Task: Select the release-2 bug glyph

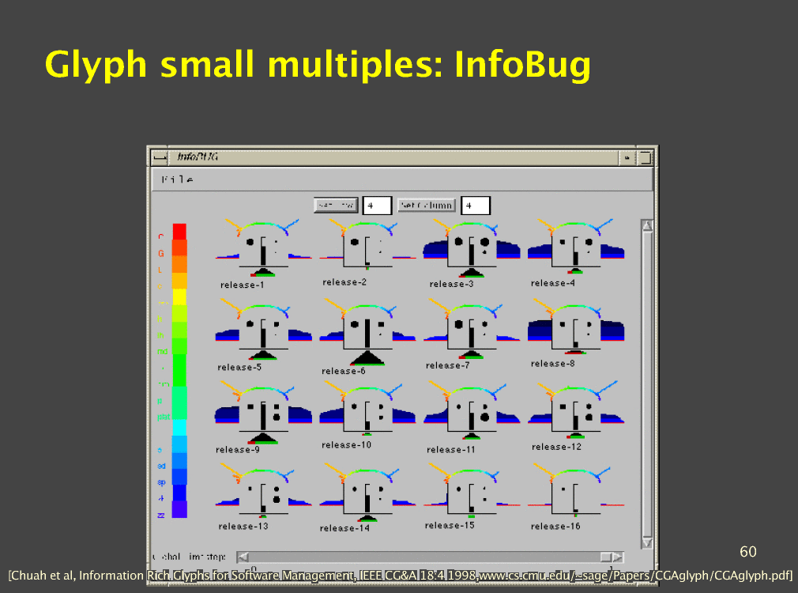Action: [367, 245]
